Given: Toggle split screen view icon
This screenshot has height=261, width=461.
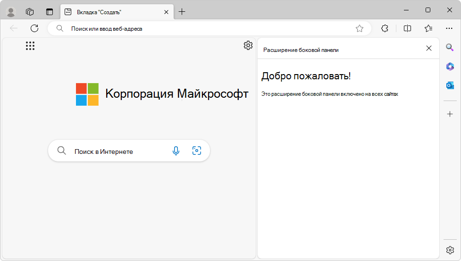Looking at the screenshot, I should pyautogui.click(x=407, y=28).
